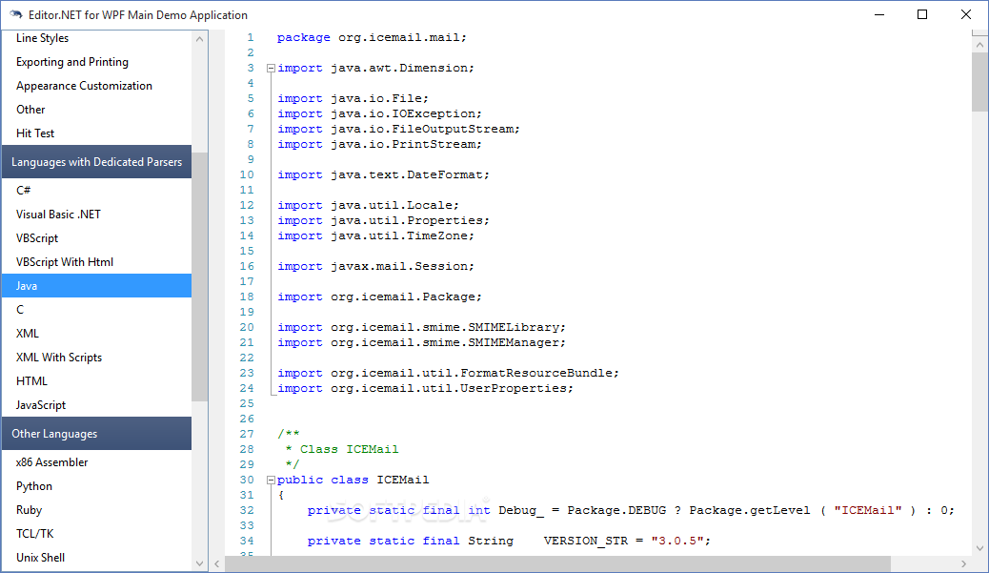Select the JavaScript sample
989x573 pixels.
pyautogui.click(x=96, y=405)
